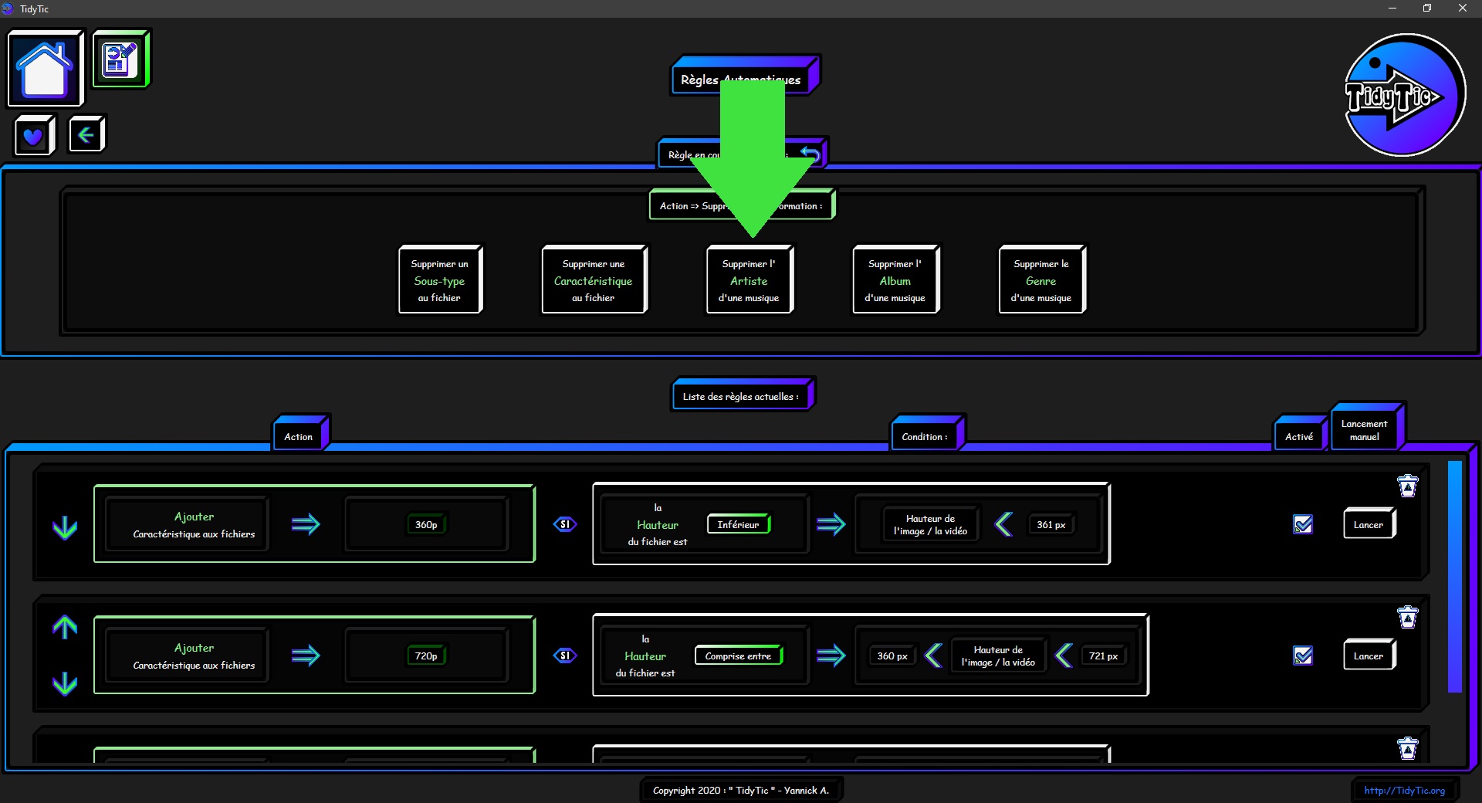Minimize the TidyTic window
This screenshot has width=1482, height=803.
point(1392,8)
